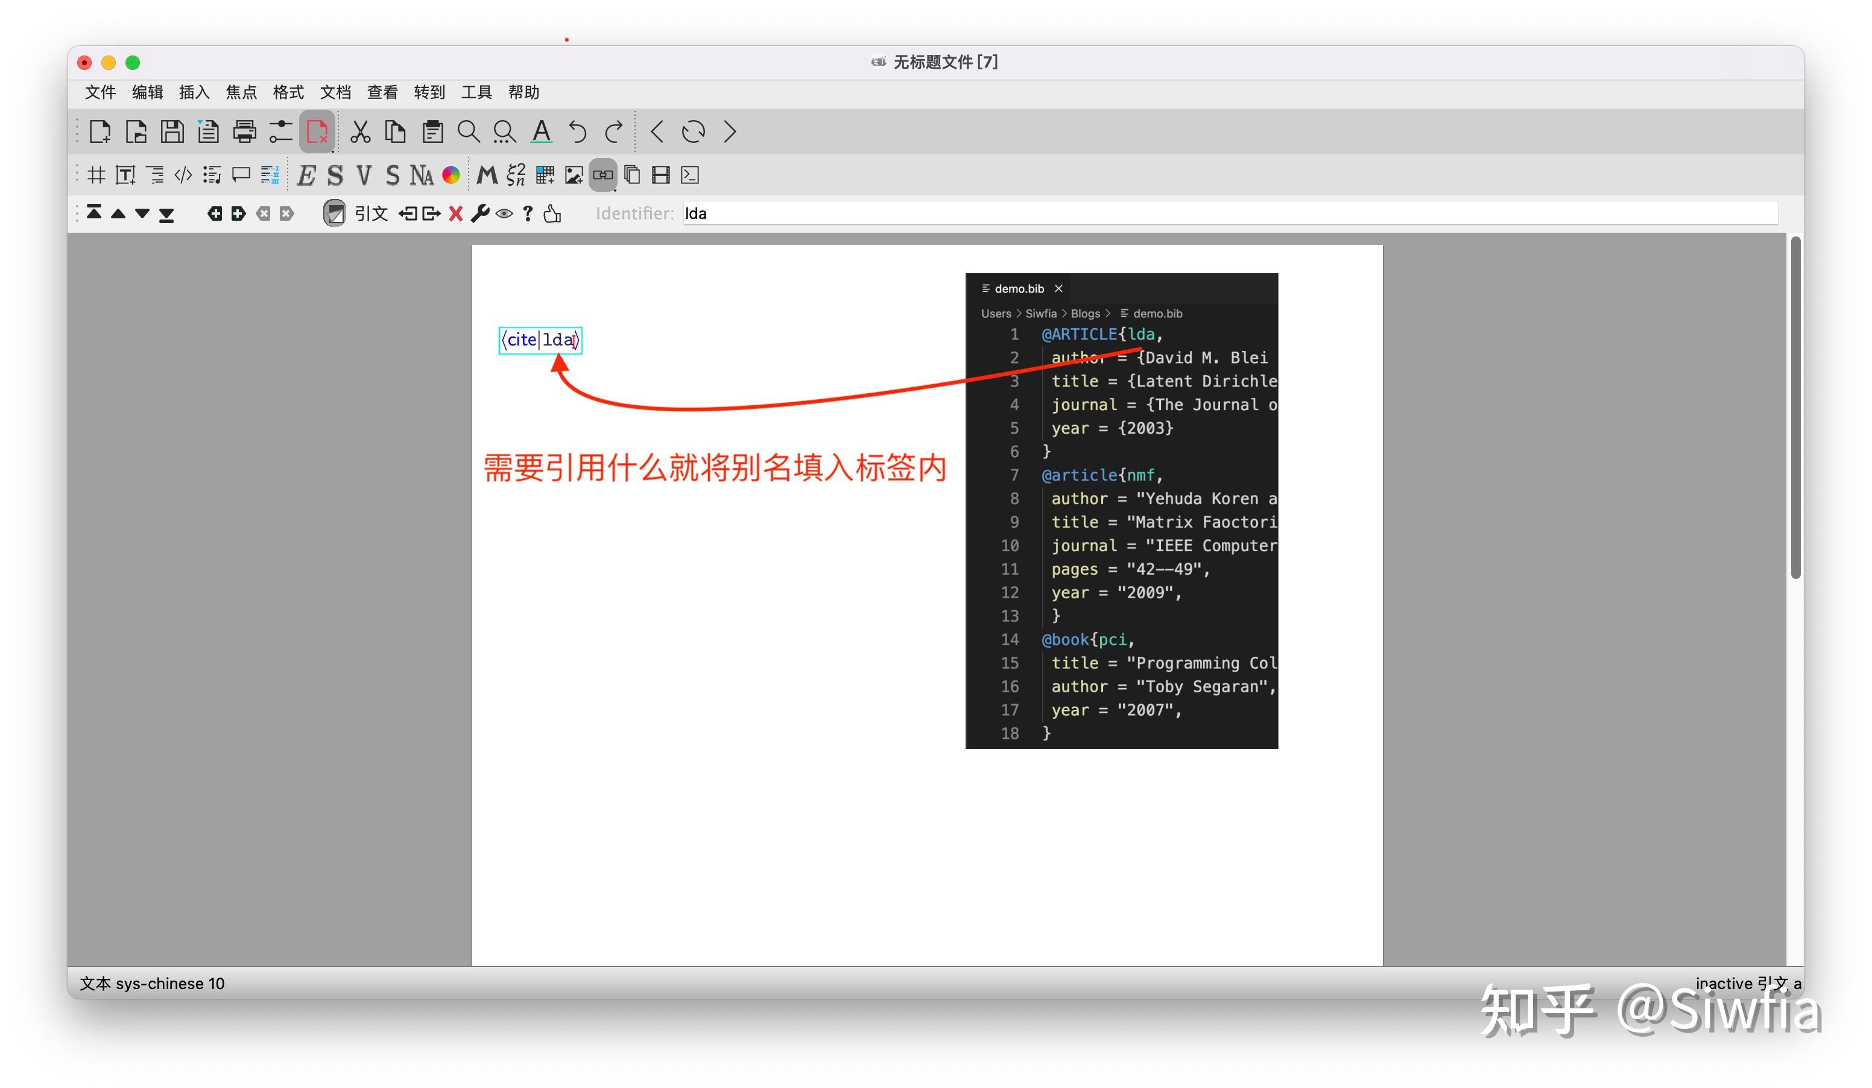Toggle emphasis with the italic E icon
This screenshot has height=1088, width=1872.
click(x=305, y=176)
